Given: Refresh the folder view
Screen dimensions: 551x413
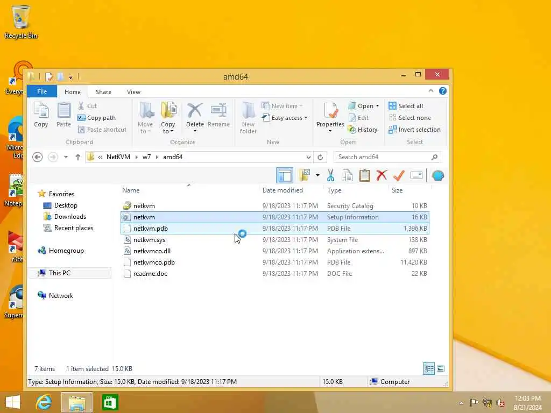Looking at the screenshot, I should [x=320, y=157].
